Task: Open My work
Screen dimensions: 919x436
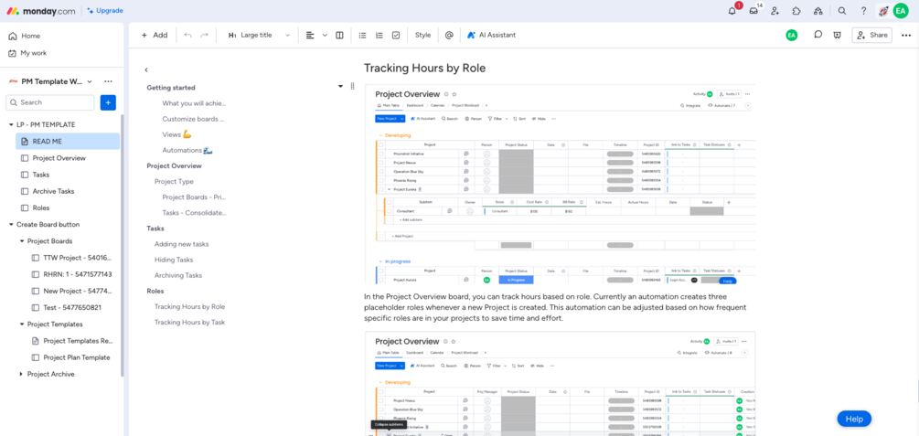Action: pos(27,53)
